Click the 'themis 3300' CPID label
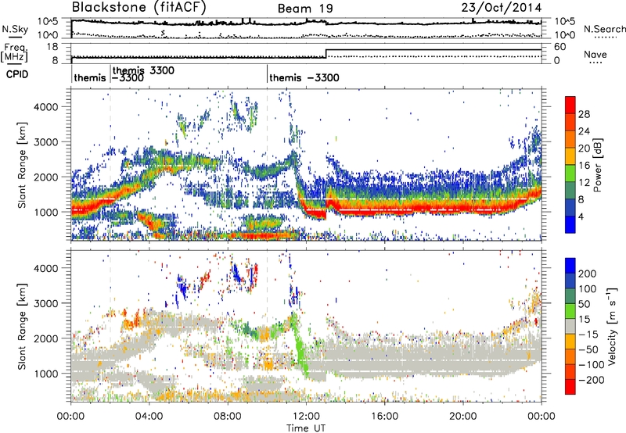Screen dimensions: 626x433 click(x=144, y=70)
